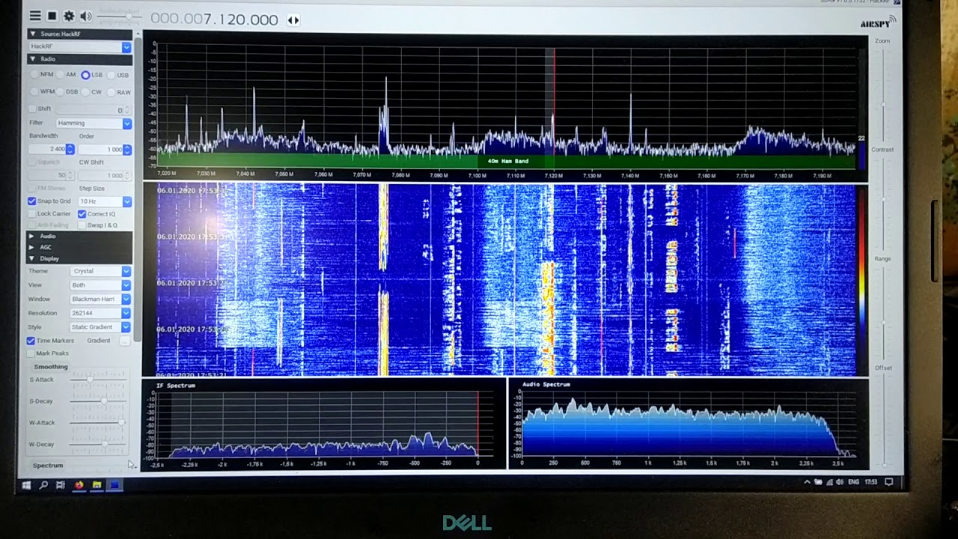Open Windows Start menu
958x539 pixels.
[x=27, y=485]
